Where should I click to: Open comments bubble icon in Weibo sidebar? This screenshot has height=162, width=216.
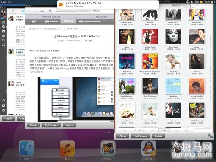(3, 27)
